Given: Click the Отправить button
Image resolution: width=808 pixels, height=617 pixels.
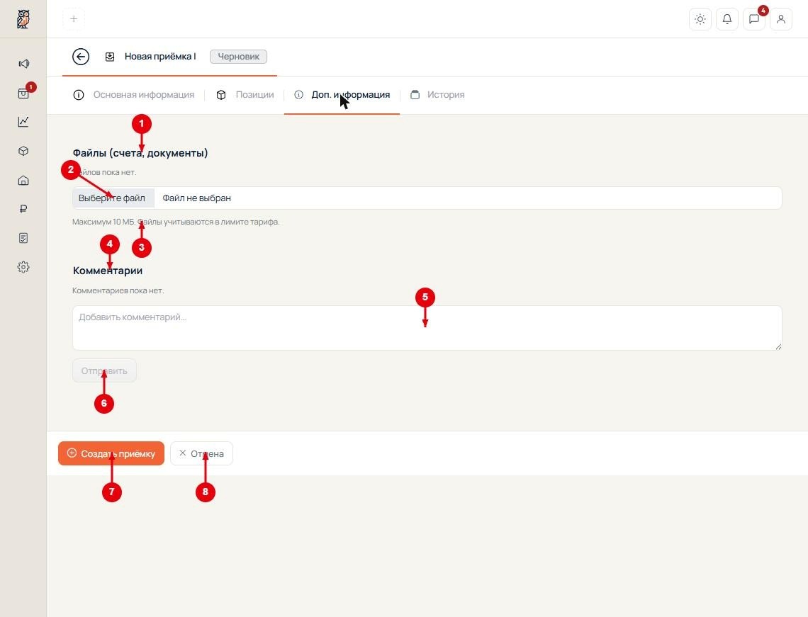Looking at the screenshot, I should click(x=104, y=370).
